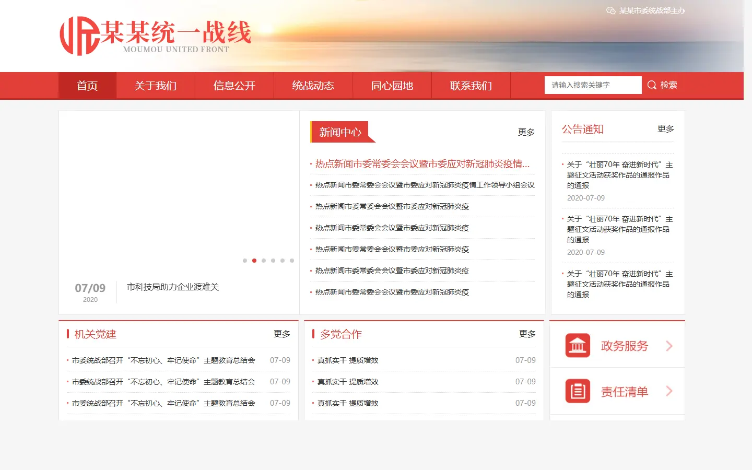Open carousel caption 市科技局助力企业渡难关
This screenshot has width=752, height=470.
click(173, 287)
